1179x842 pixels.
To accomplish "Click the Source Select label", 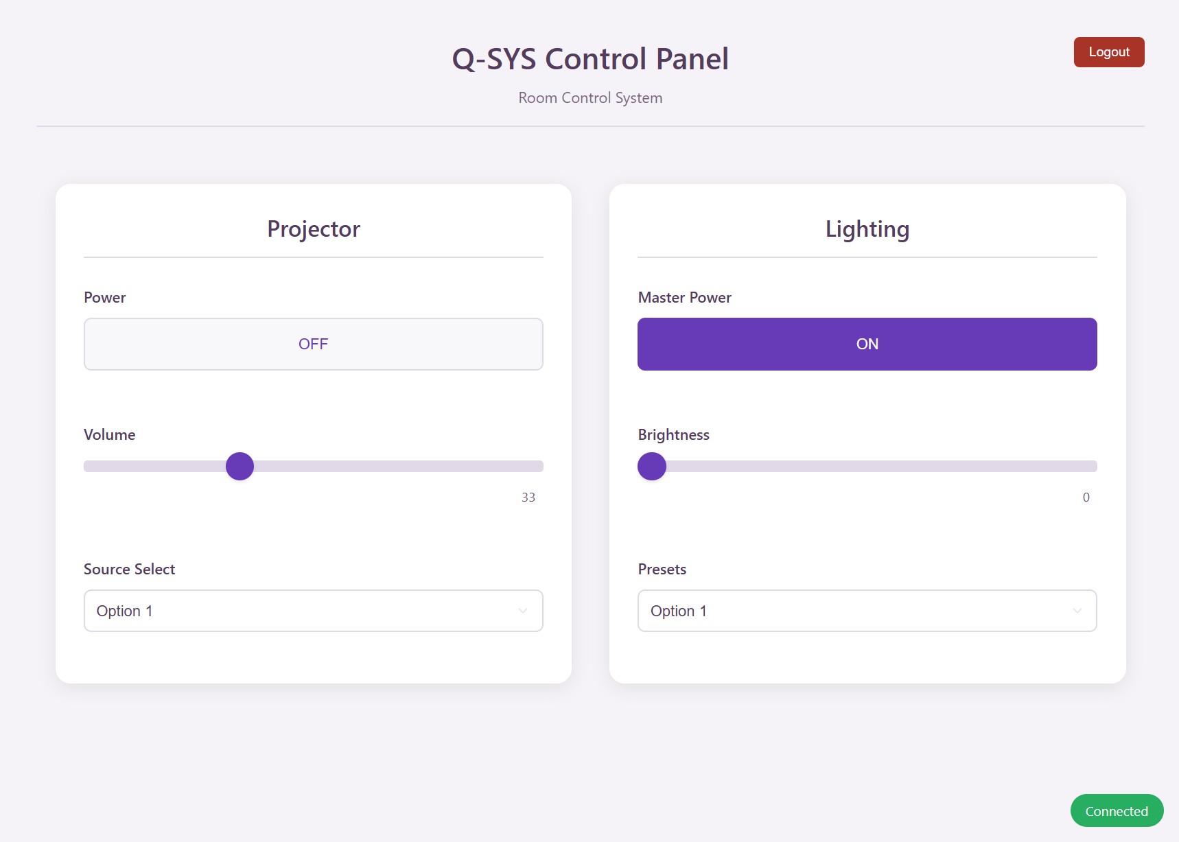I will (x=129, y=570).
